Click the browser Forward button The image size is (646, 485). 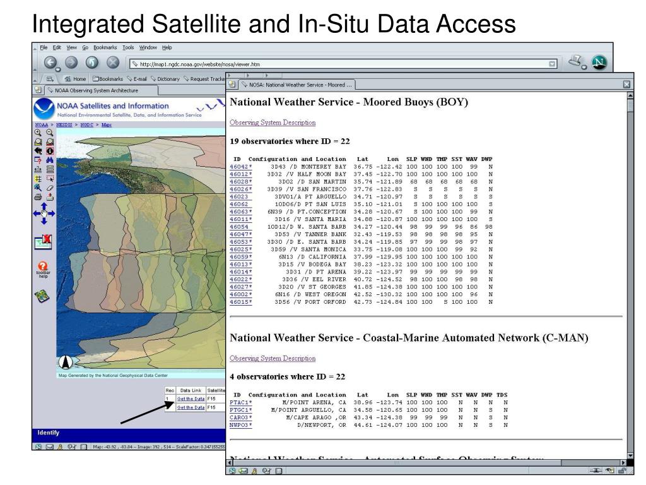(x=71, y=63)
